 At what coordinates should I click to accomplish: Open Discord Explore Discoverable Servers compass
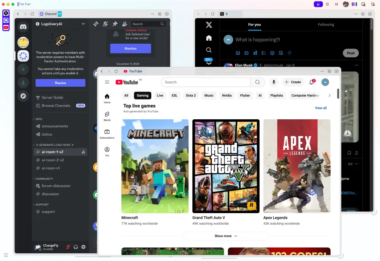pos(23,96)
